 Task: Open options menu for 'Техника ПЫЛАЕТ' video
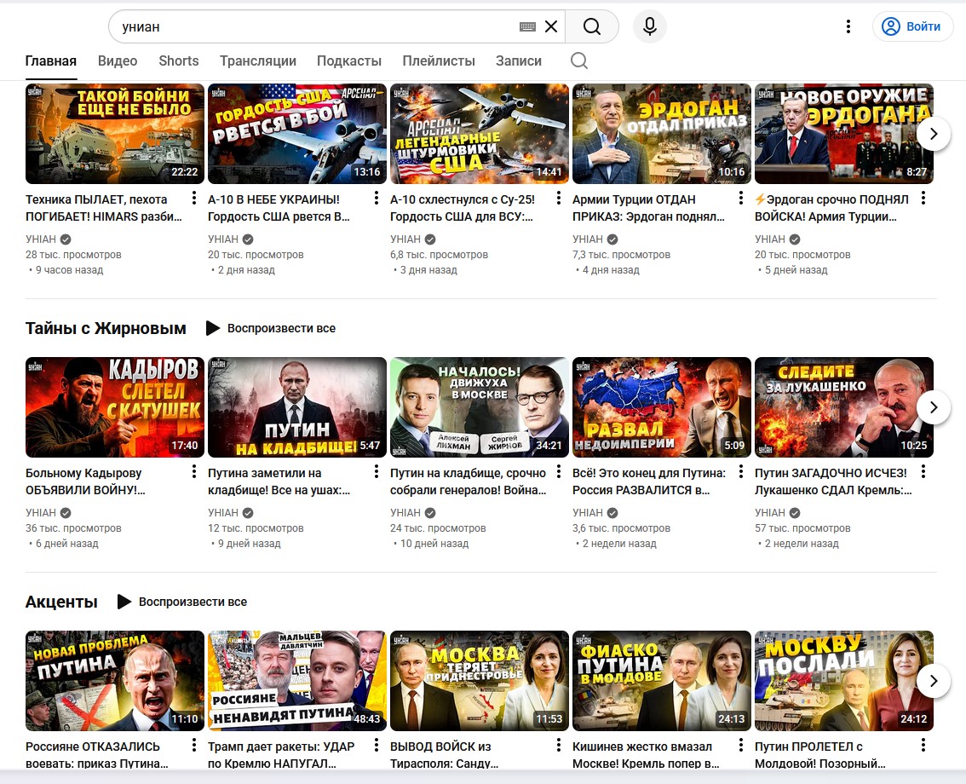[x=194, y=198]
